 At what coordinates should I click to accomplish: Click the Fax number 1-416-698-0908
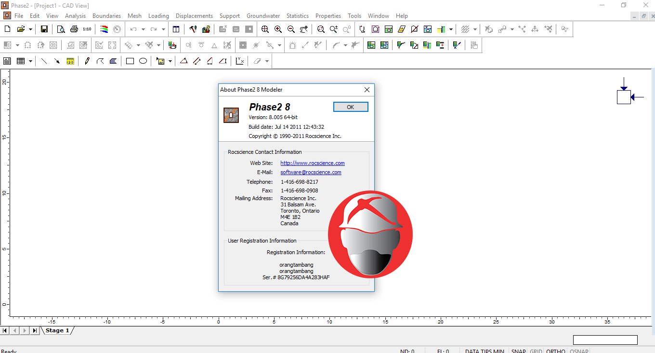tap(300, 190)
